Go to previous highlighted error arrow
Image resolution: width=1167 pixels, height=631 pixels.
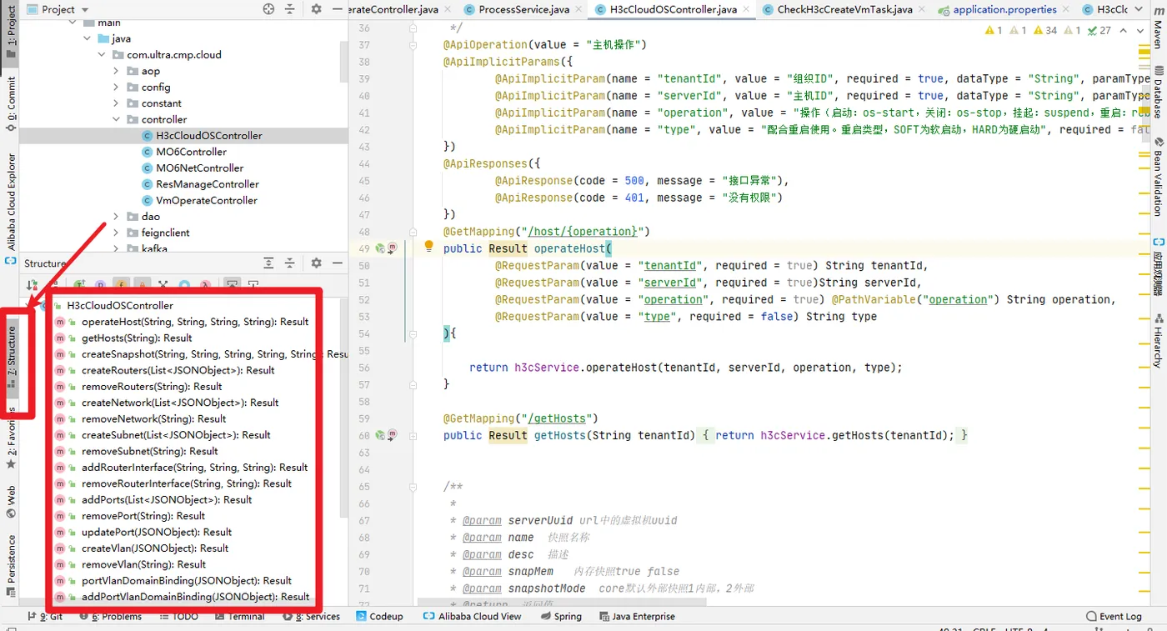point(1123,30)
